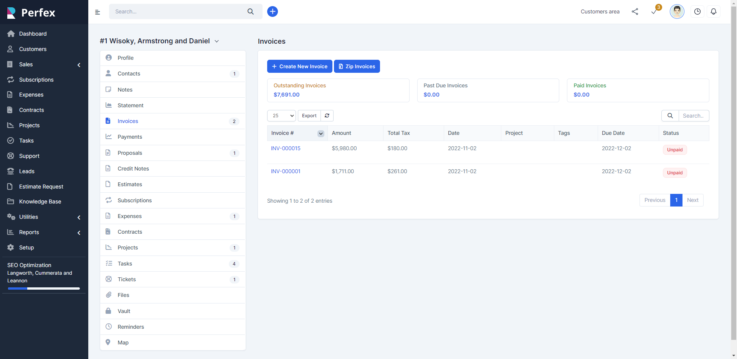Open Subscriptions in the main sidebar

[44, 80]
